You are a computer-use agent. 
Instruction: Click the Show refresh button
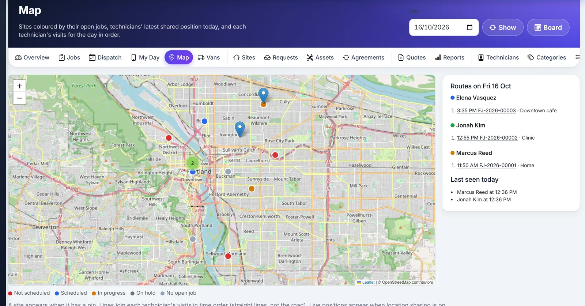(x=503, y=27)
